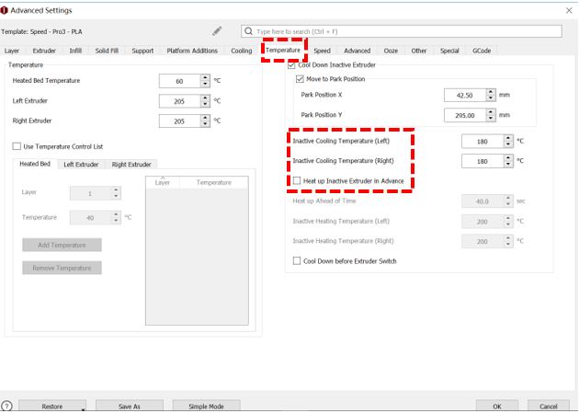Click the pencil icon to edit template name
The height and width of the screenshot is (413, 579).
point(218,31)
